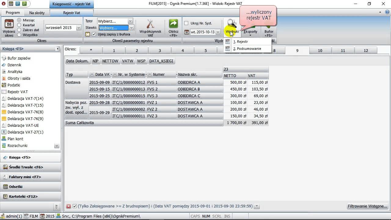Open help via blue question mark
391x220 pixels.
(x=387, y=12)
